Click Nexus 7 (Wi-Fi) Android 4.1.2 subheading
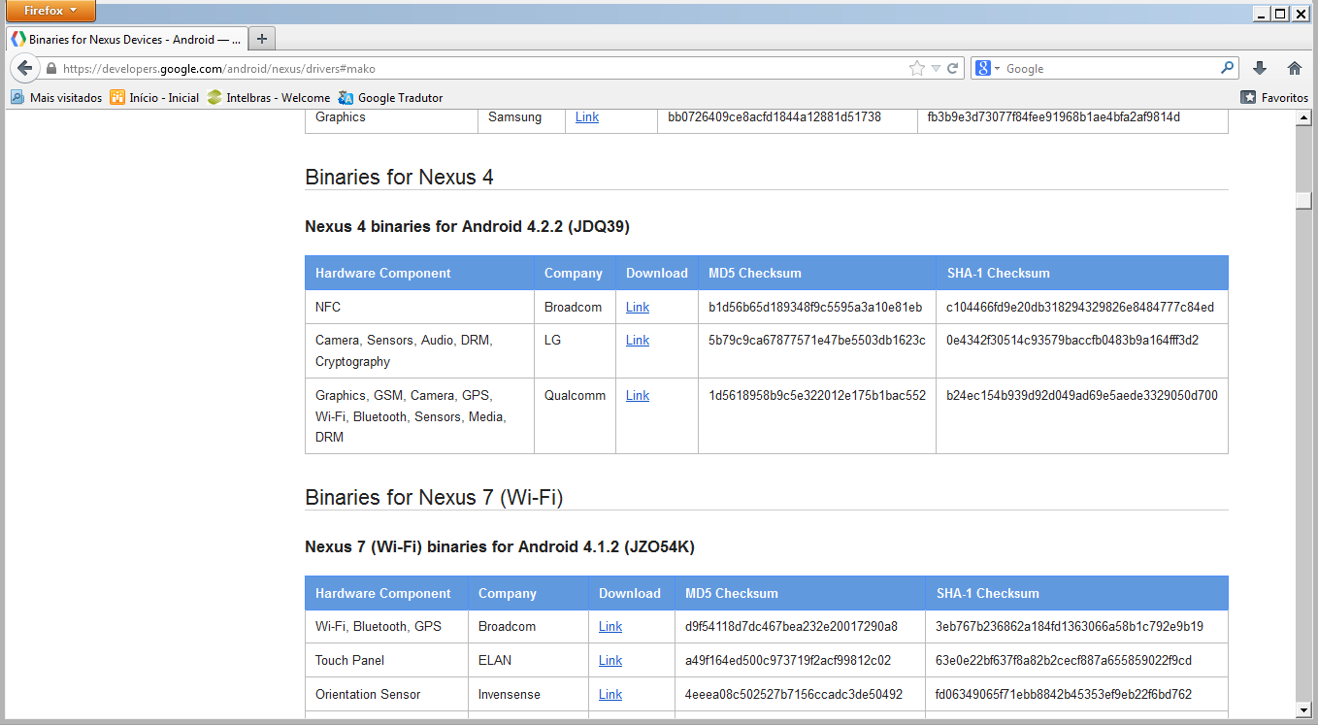This screenshot has height=725, width=1318. (500, 546)
